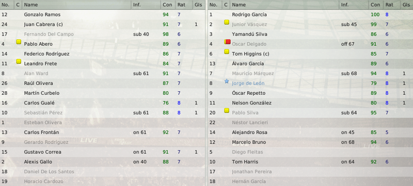The height and width of the screenshot is (186, 413).
Task: Sort left team by Name column header
Action: click(x=76, y=5)
